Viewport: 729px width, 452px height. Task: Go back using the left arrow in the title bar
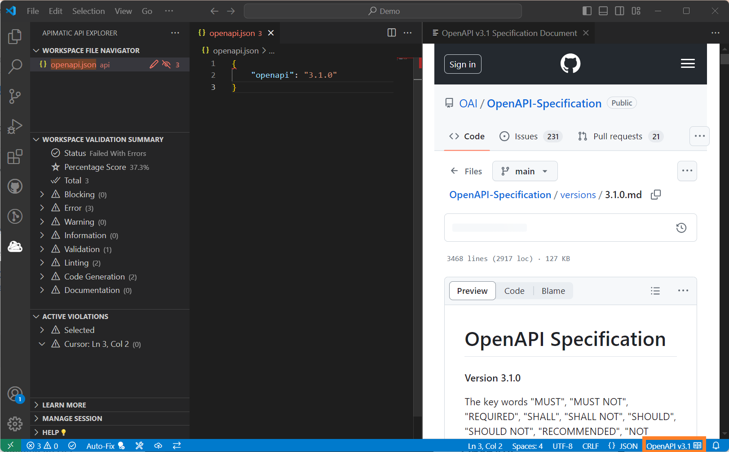click(214, 11)
